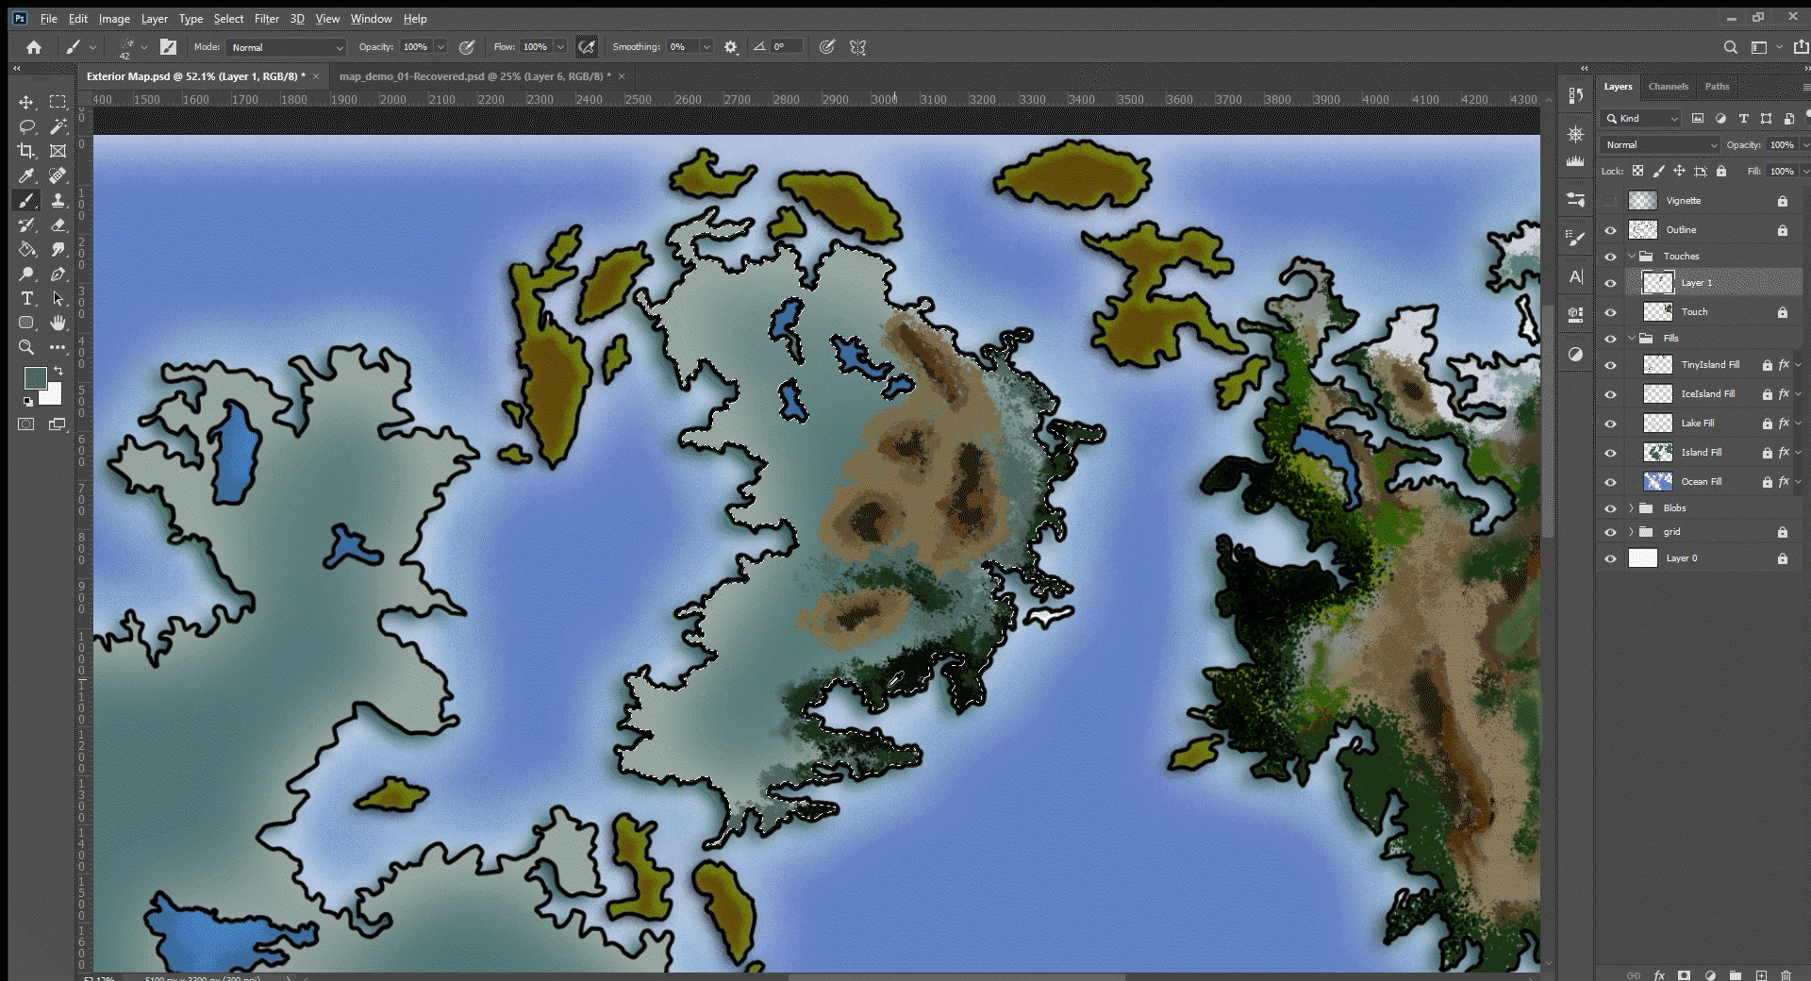
Task: Switch to the Channels tab
Action: [x=1668, y=86]
